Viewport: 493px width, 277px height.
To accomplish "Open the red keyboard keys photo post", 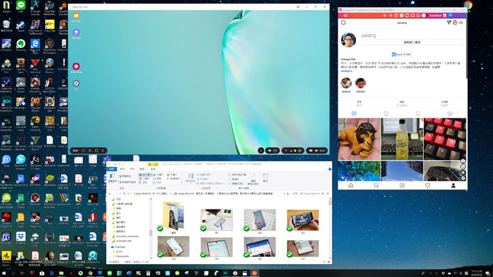I will pos(445,139).
